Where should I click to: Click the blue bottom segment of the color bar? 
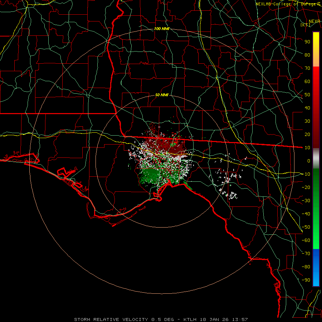point(316,268)
